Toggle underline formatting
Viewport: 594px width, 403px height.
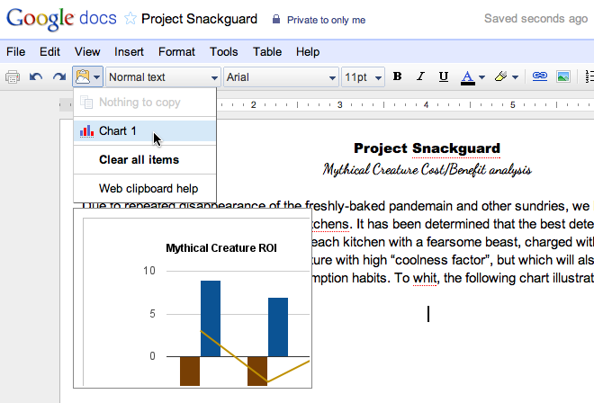pos(443,76)
